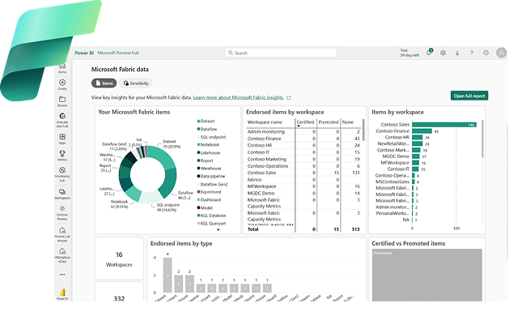Expand the legend with the down arrow
The image size is (518, 312).
click(x=218, y=229)
